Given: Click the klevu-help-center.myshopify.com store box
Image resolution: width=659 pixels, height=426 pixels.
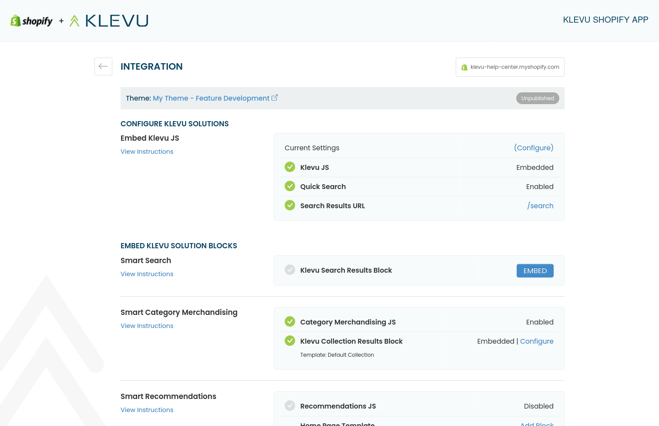Looking at the screenshot, I should 510,67.
